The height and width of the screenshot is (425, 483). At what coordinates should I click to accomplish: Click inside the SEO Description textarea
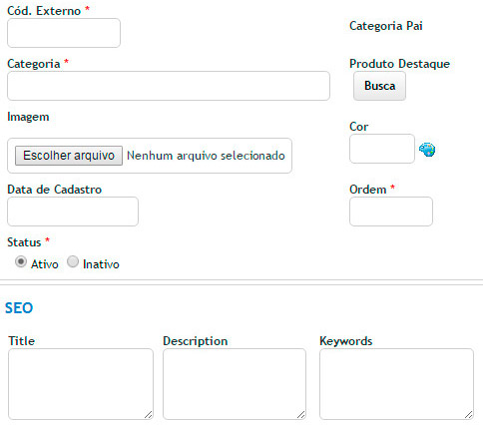(x=235, y=384)
